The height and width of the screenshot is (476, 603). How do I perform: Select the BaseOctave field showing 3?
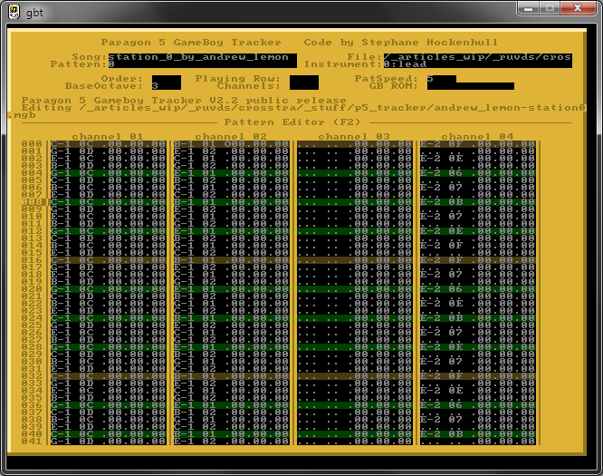point(166,86)
